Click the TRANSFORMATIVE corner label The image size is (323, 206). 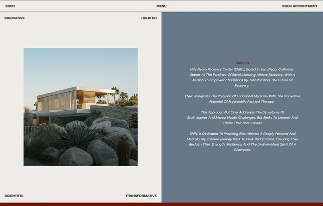pyautogui.click(x=141, y=196)
